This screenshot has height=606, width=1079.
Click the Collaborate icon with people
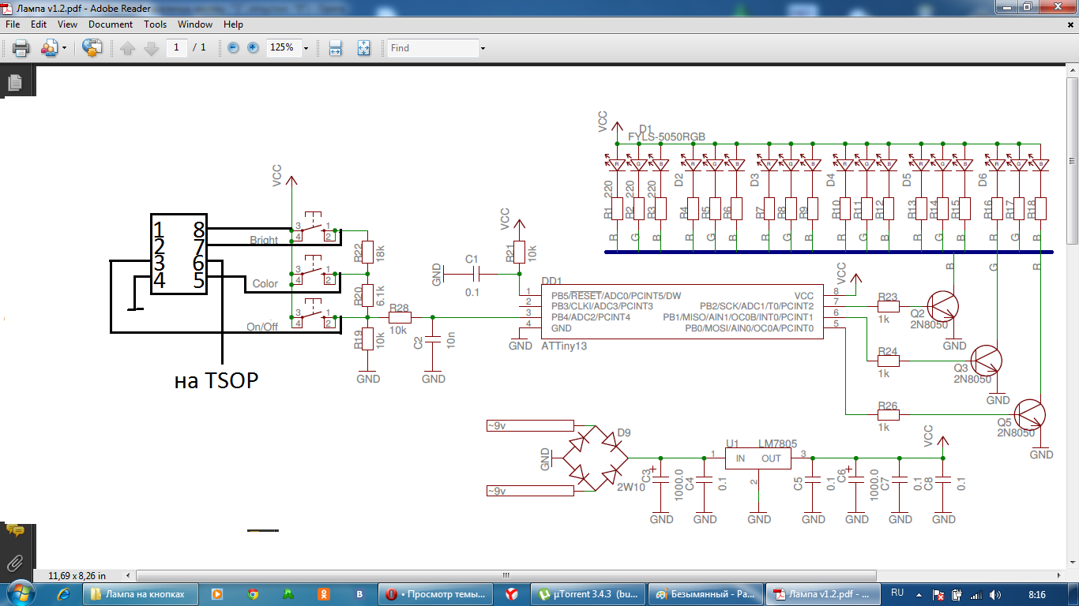tap(49, 48)
